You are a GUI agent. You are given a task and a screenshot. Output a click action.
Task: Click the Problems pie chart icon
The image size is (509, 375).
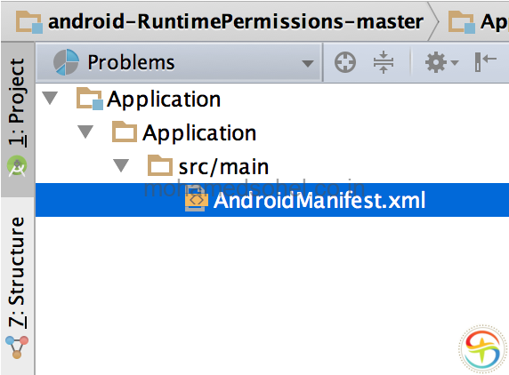click(x=66, y=62)
